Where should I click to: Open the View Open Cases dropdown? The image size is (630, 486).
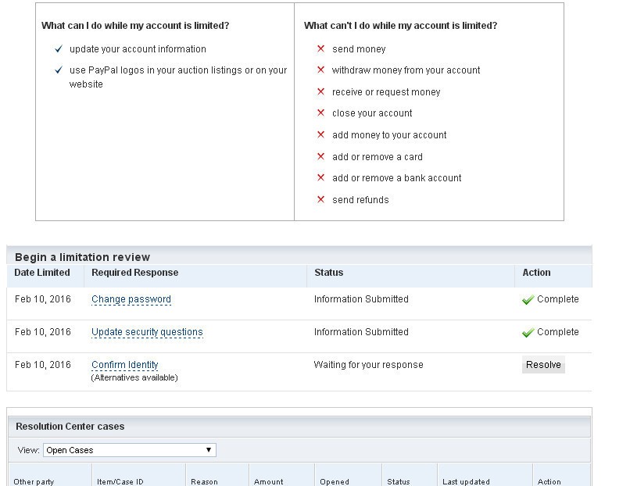[129, 450]
